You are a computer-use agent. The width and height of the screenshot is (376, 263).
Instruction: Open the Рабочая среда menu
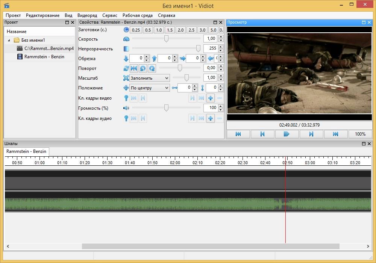pyautogui.click(x=137, y=15)
